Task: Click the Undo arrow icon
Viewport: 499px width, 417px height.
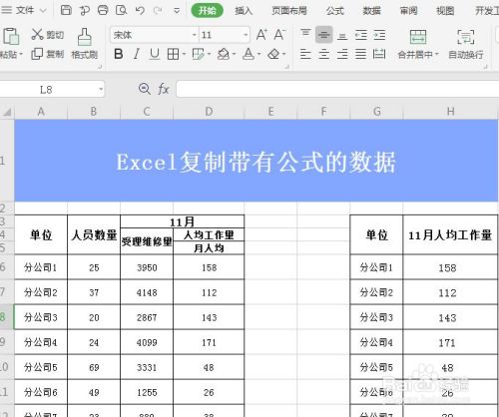Action: tap(140, 10)
